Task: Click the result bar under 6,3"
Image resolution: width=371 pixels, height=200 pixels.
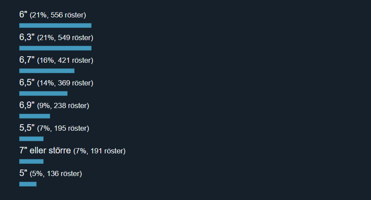Action: coord(55,48)
